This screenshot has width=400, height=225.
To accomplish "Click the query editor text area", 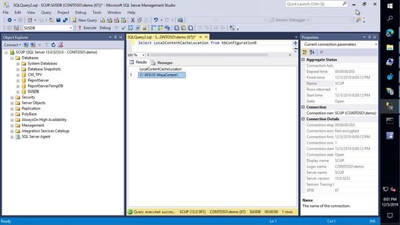I will point(213,46).
